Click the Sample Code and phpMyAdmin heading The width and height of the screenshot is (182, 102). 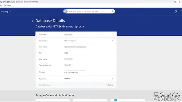(55, 95)
